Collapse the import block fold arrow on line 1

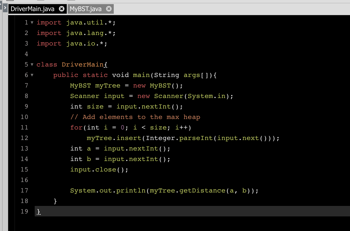tap(32, 22)
